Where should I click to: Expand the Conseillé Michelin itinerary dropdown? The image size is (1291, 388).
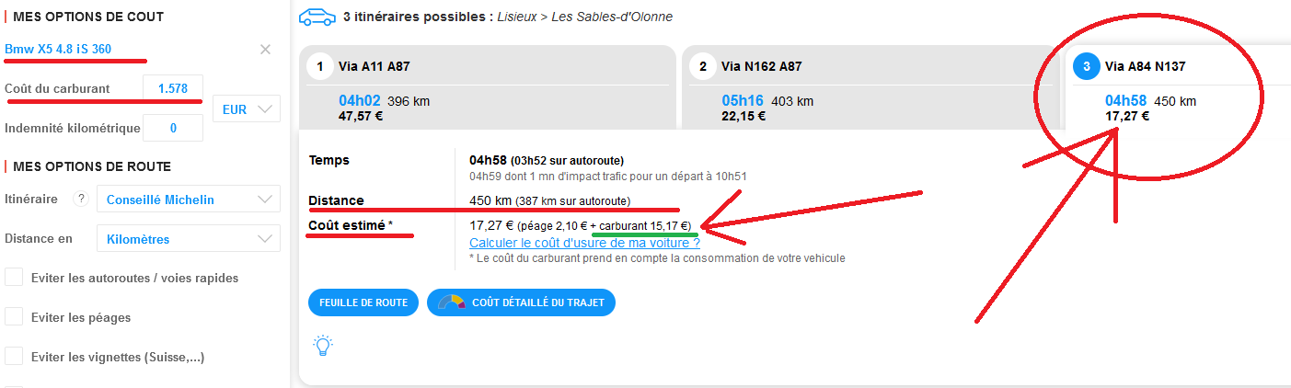click(188, 200)
